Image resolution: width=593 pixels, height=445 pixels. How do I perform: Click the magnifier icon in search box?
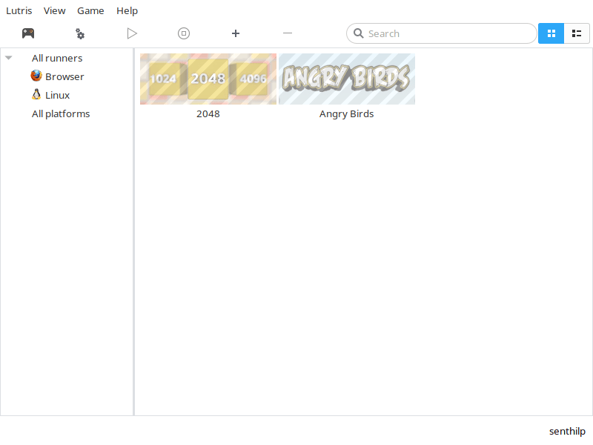[x=358, y=33]
